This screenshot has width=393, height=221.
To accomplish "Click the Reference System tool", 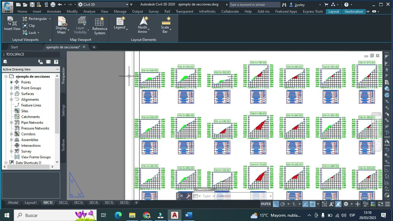I will tap(100, 26).
